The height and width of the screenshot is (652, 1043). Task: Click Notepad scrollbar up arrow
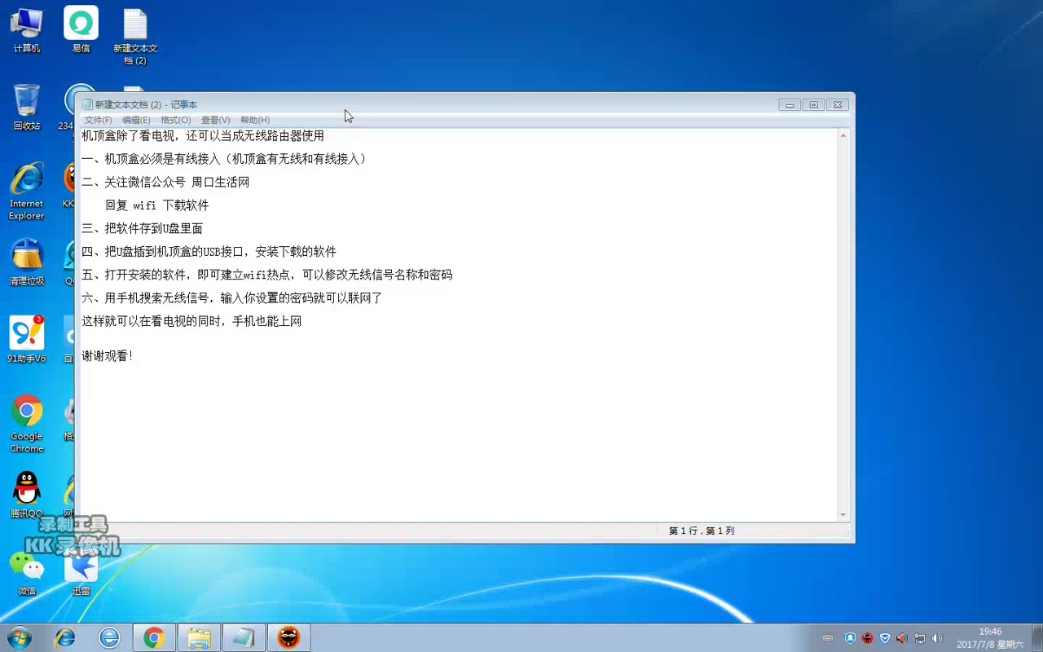[x=843, y=135]
